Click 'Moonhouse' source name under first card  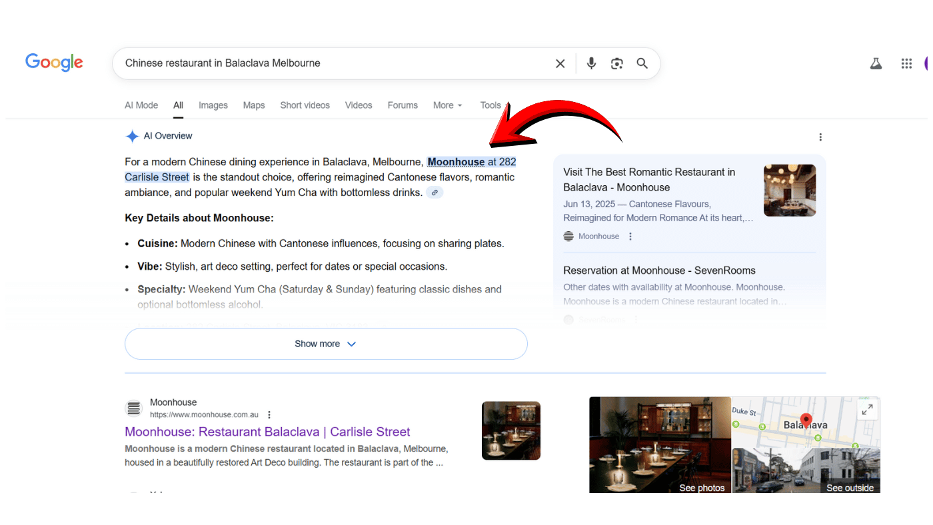(x=598, y=237)
